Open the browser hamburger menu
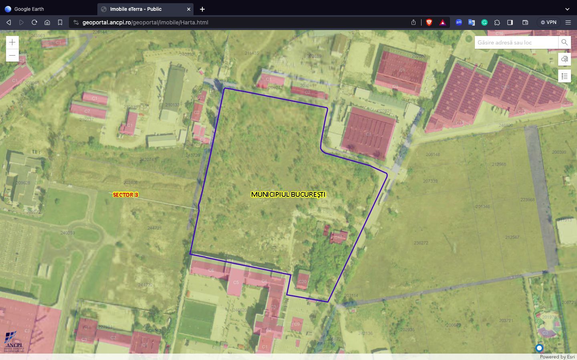The height and width of the screenshot is (360, 577). [x=568, y=22]
